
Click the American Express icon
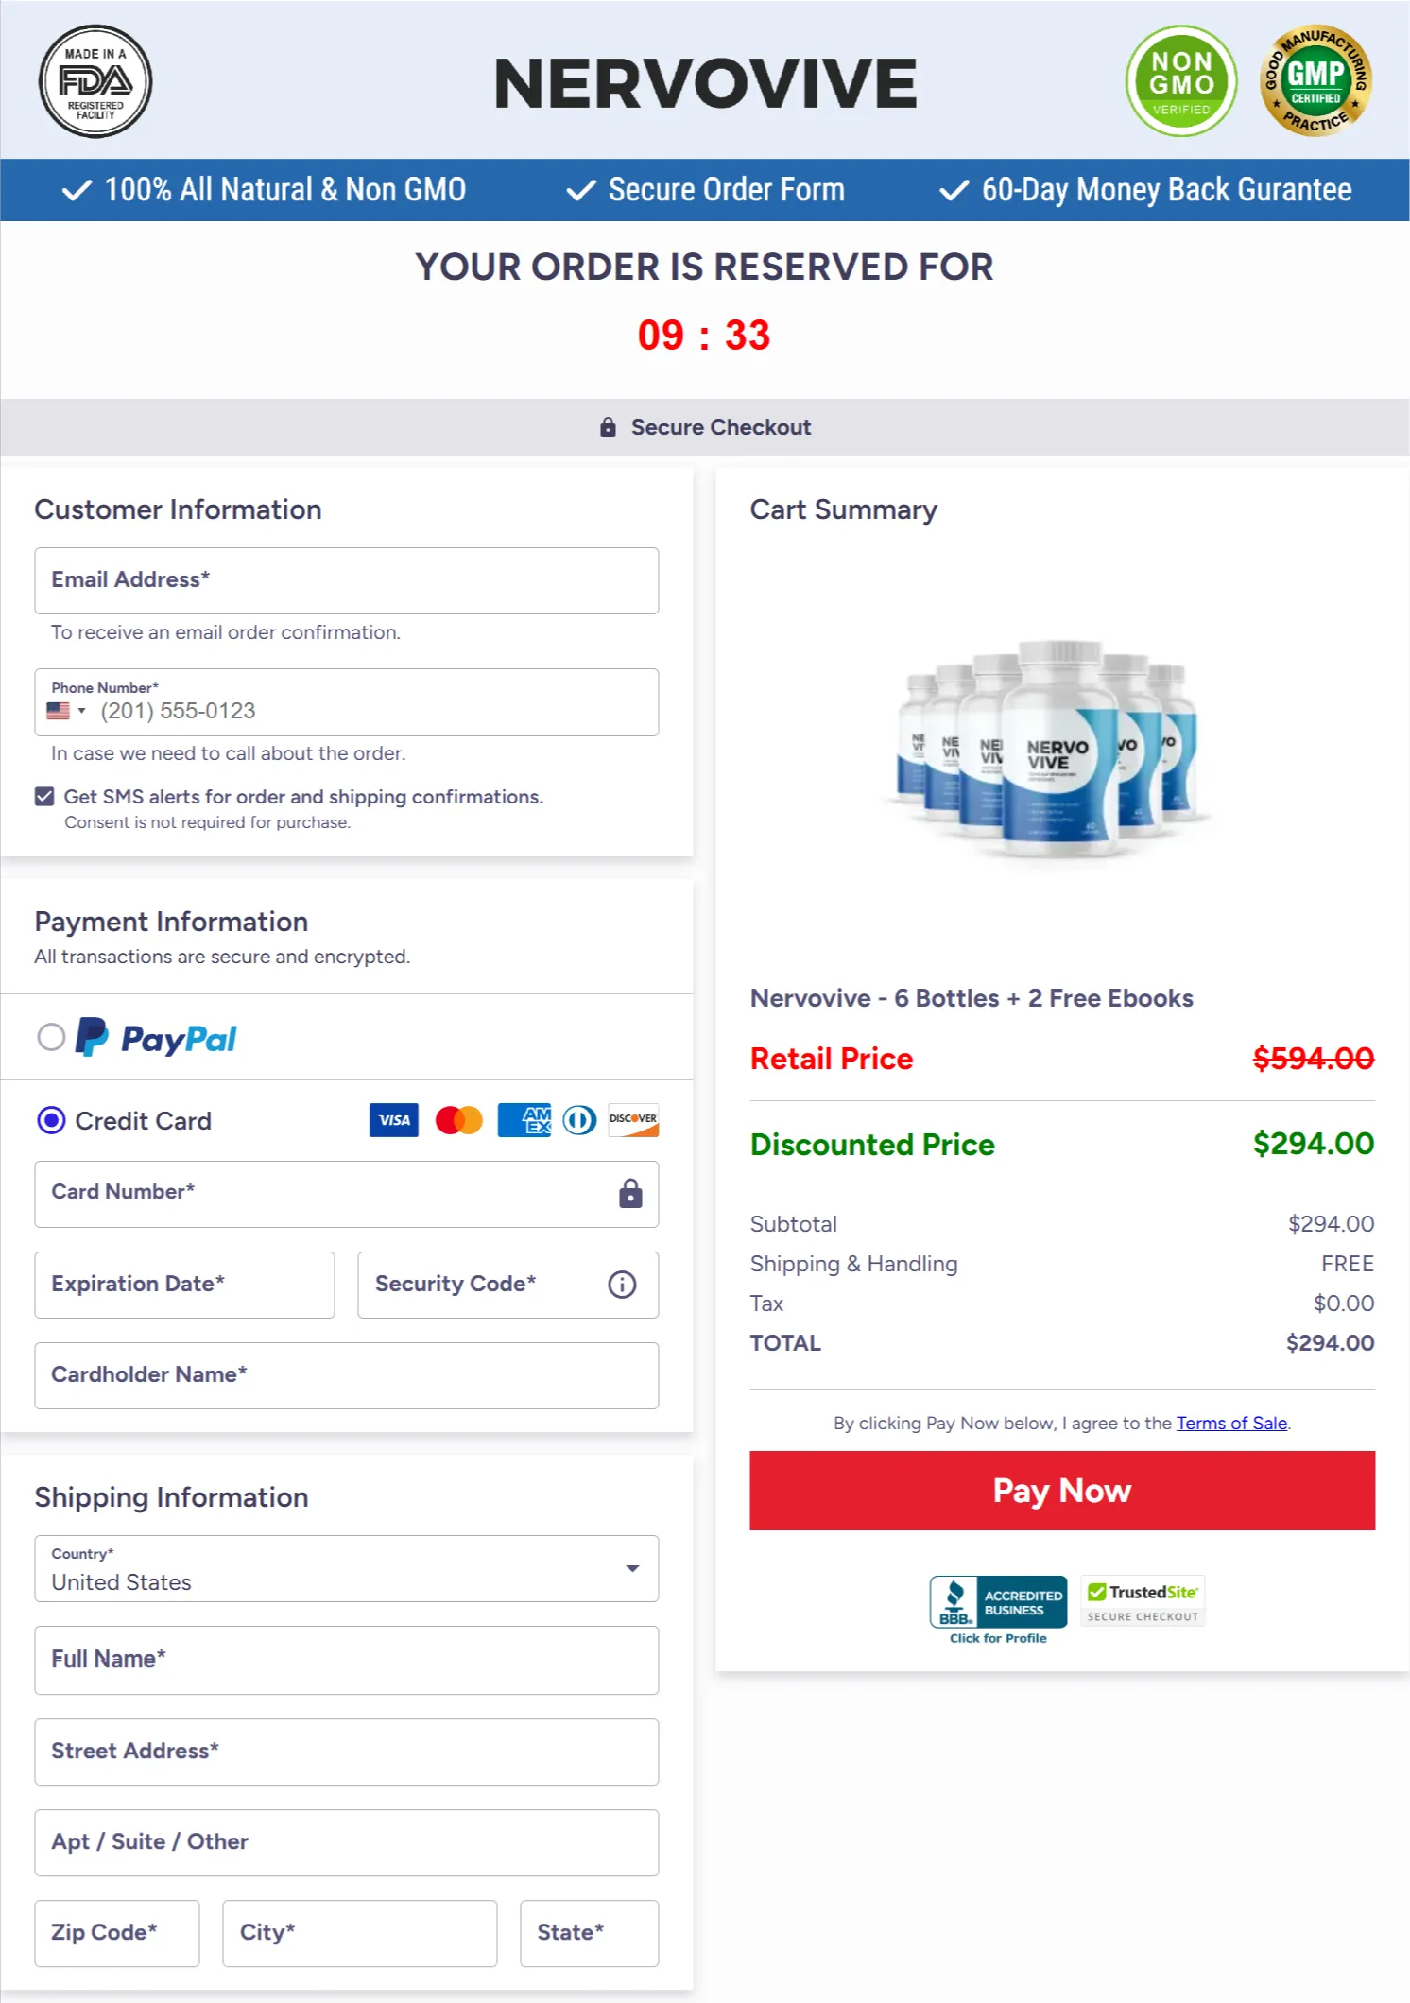[524, 1120]
